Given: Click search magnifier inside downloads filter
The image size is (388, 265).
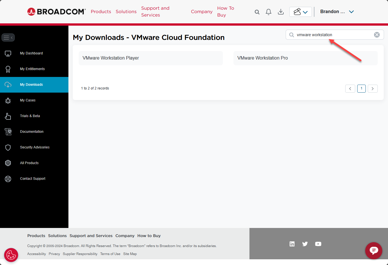Looking at the screenshot, I should pos(292,35).
